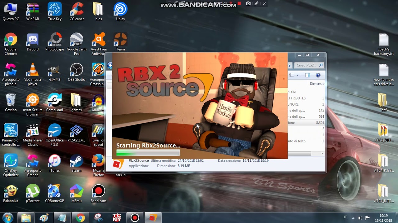The width and height of the screenshot is (398, 223).
Task: Launch CCleaner from the desktop
Action: pos(76,11)
